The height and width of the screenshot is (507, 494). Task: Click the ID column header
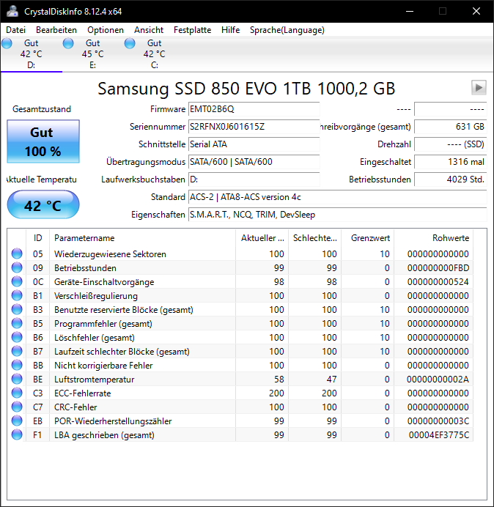tap(37, 238)
